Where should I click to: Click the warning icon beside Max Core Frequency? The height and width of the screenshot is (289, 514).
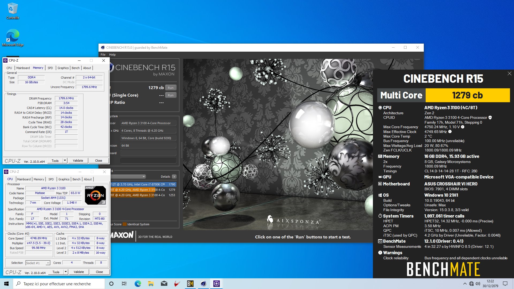pos(463,127)
